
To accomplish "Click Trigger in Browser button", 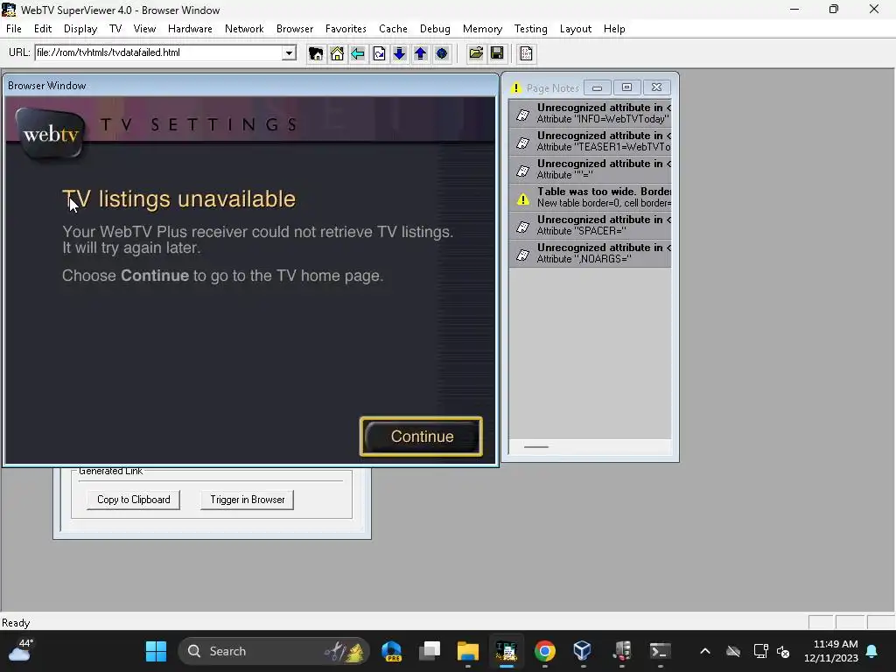I will 248,500.
